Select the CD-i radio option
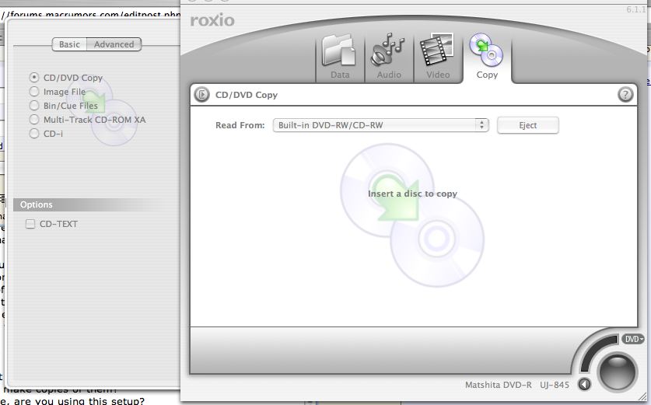Screen dimensions: 651x405 click(x=34, y=134)
